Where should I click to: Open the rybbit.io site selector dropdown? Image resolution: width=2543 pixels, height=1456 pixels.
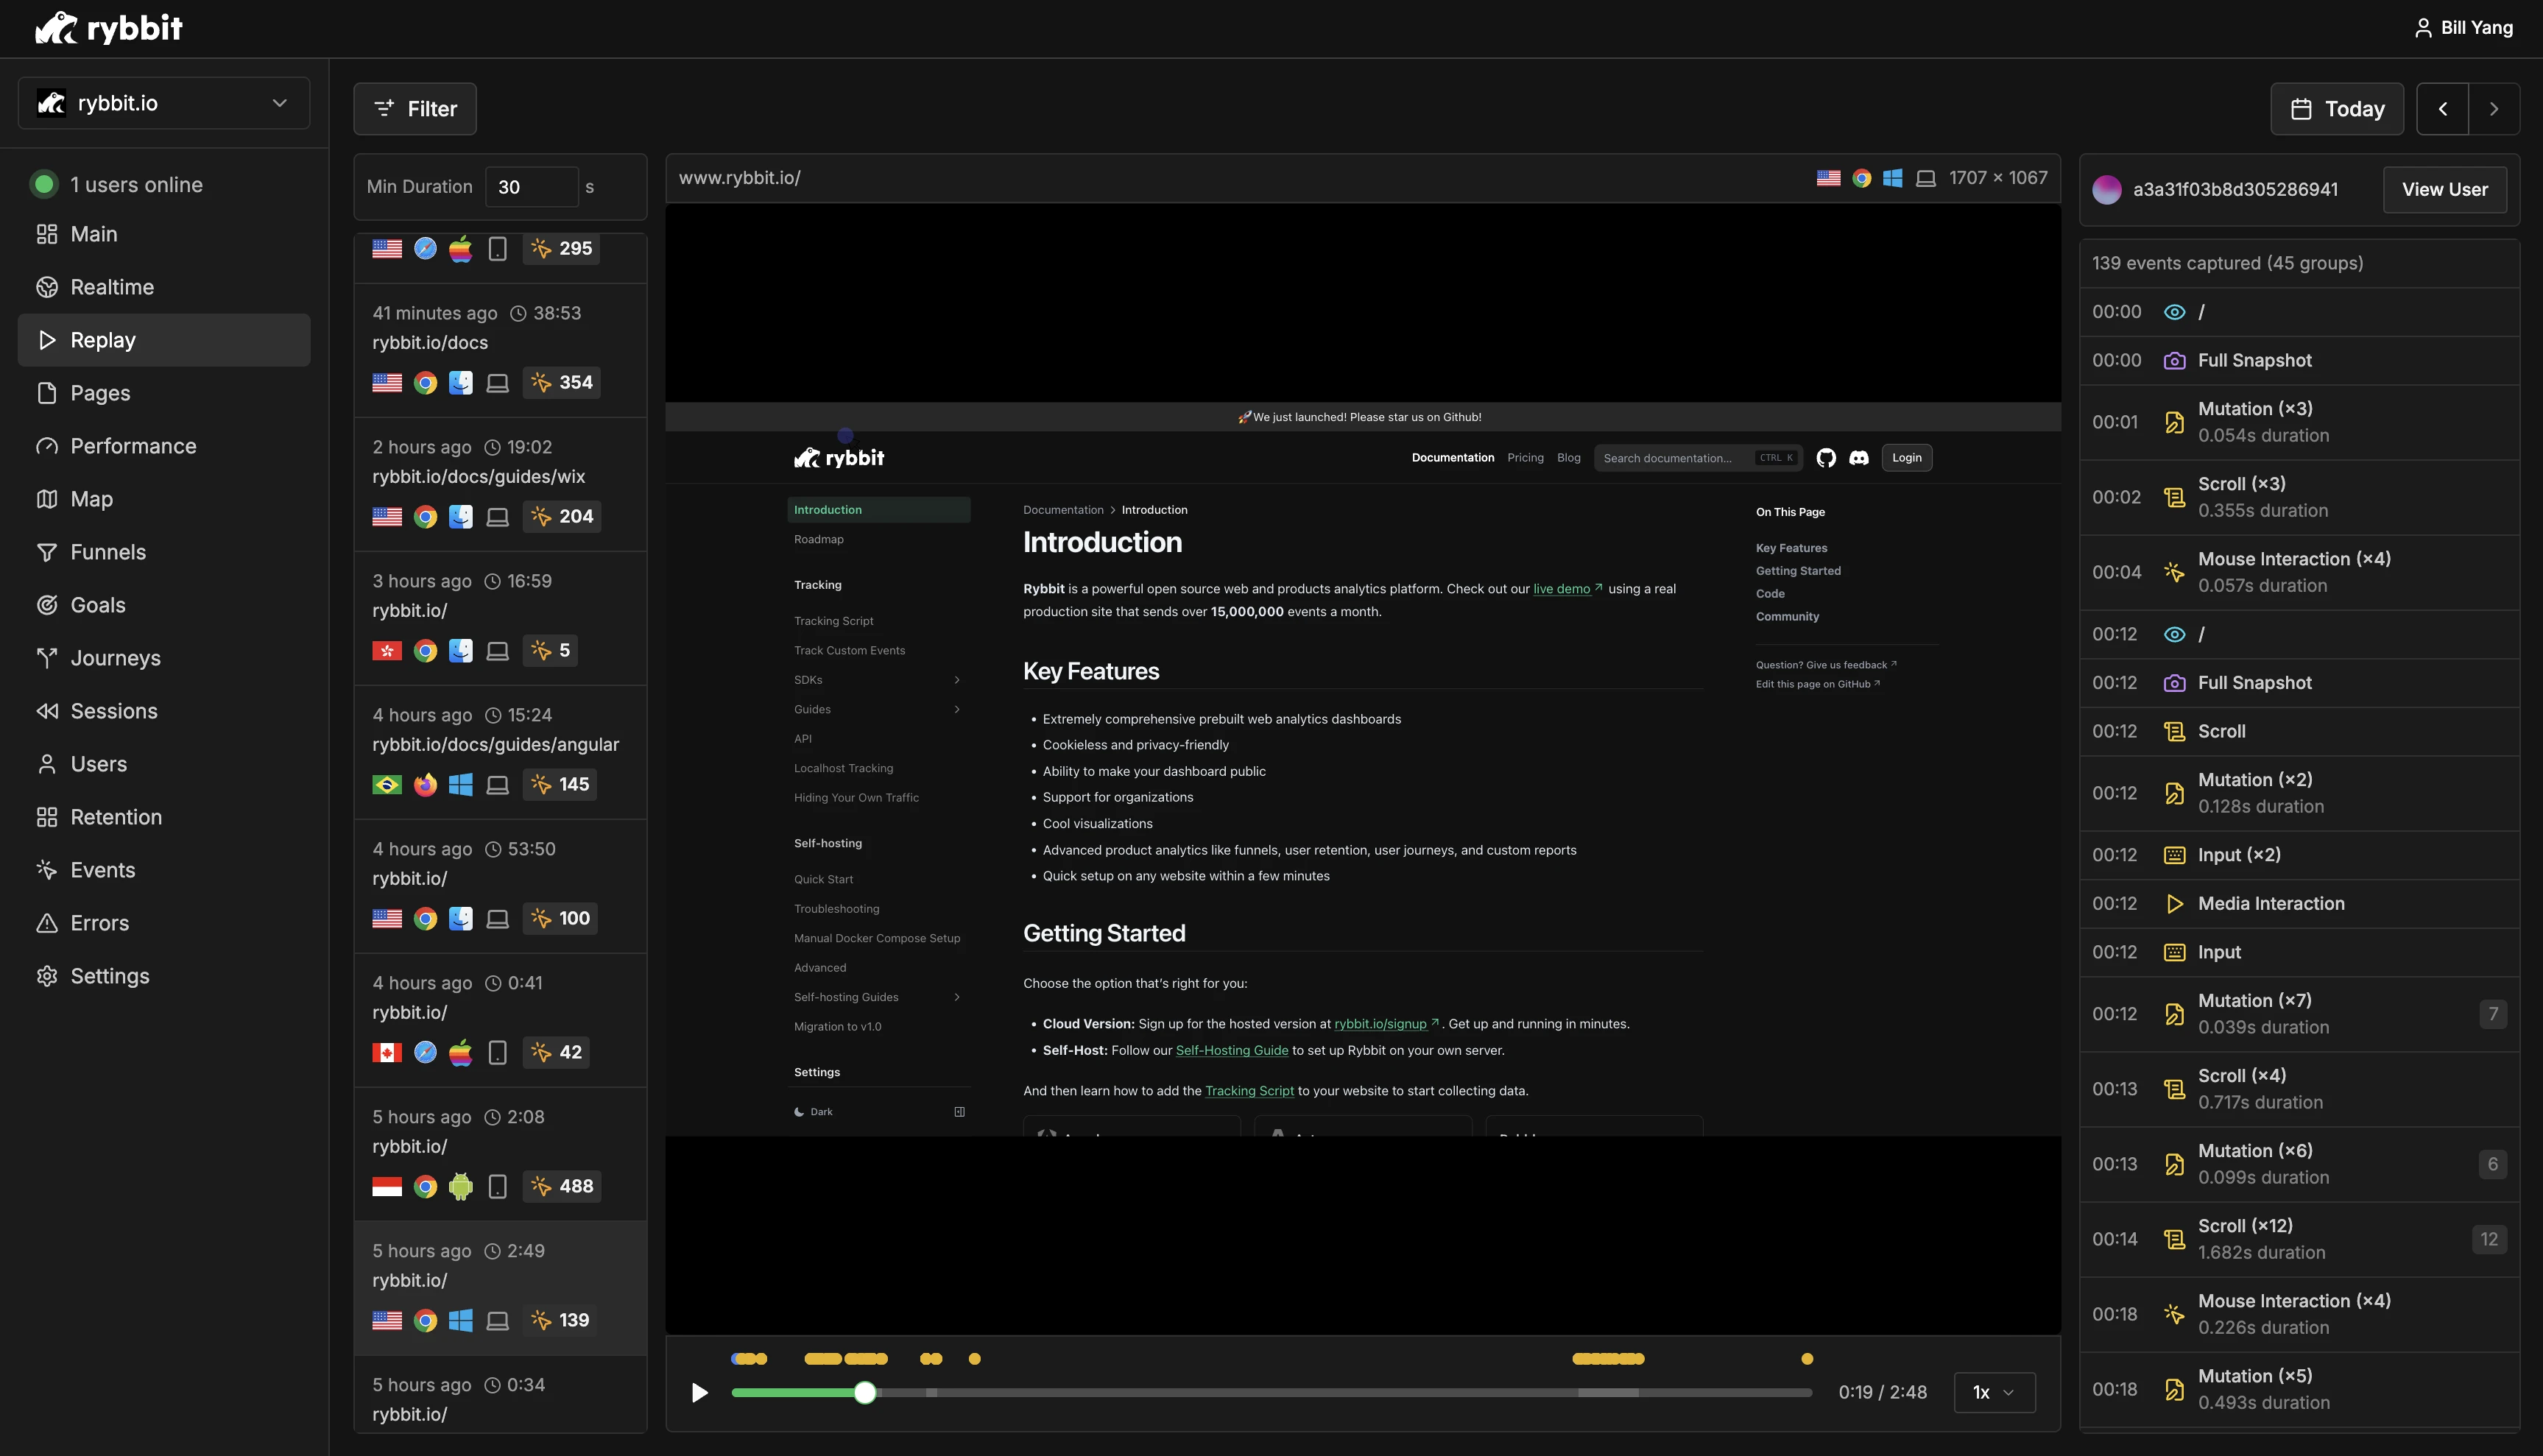point(164,103)
